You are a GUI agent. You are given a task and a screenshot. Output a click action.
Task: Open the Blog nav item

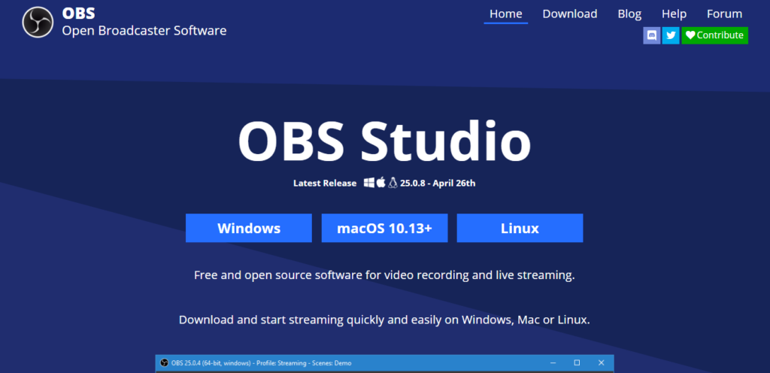click(x=629, y=14)
